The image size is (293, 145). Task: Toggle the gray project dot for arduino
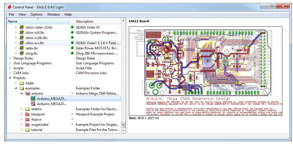pyautogui.click(x=72, y=93)
